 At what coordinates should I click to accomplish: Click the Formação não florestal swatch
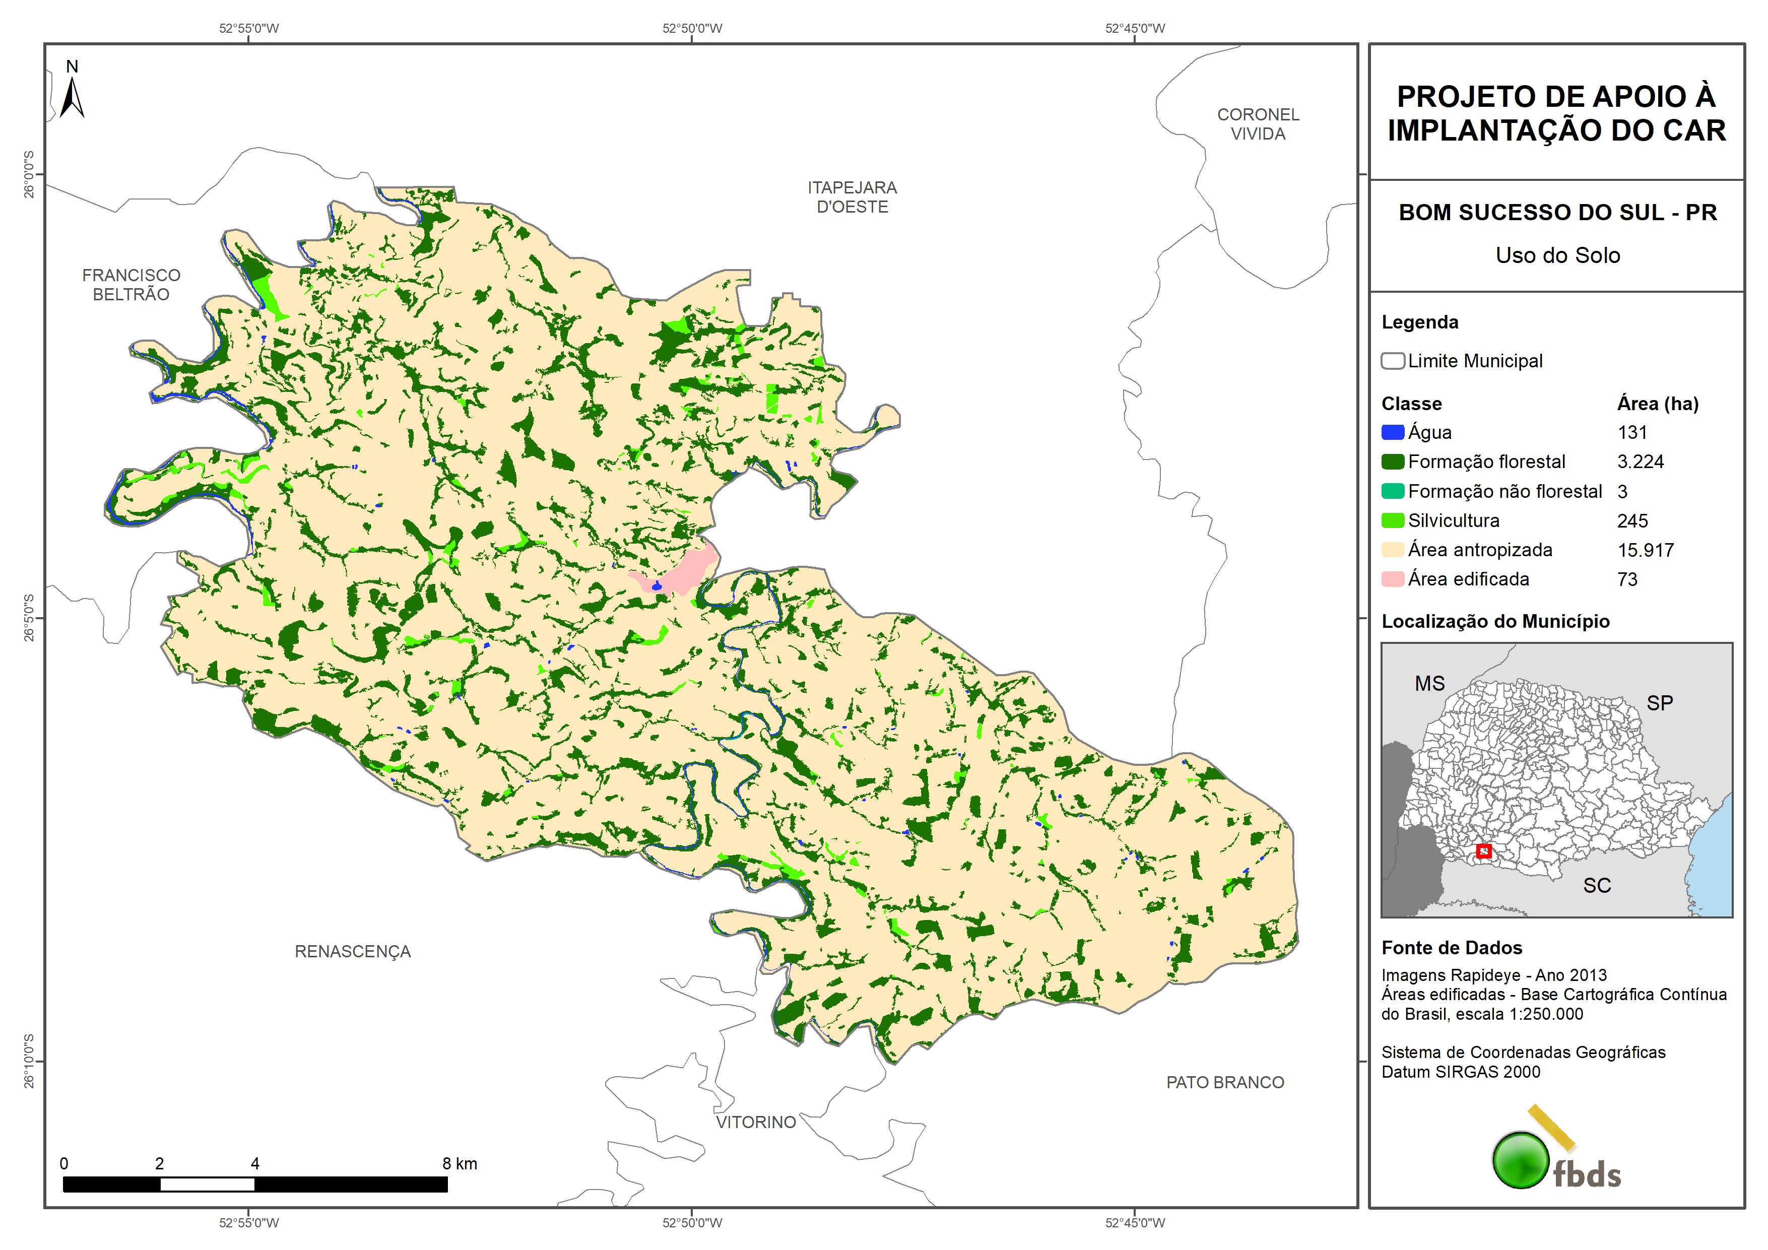click(x=1392, y=491)
